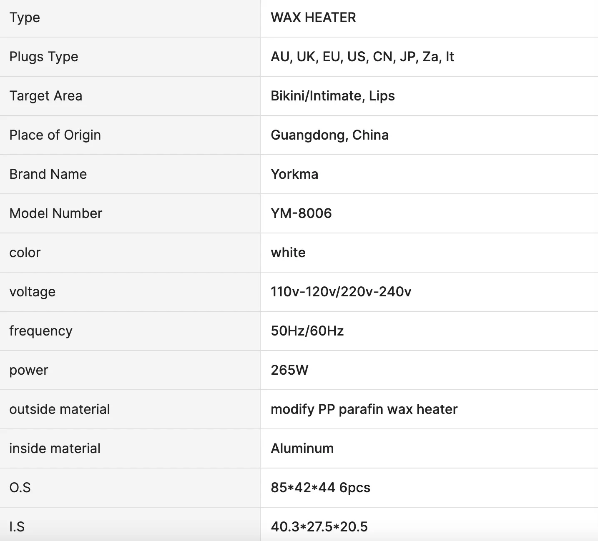Select the Guangdong, China value
This screenshot has height=541, width=598.
[329, 135]
